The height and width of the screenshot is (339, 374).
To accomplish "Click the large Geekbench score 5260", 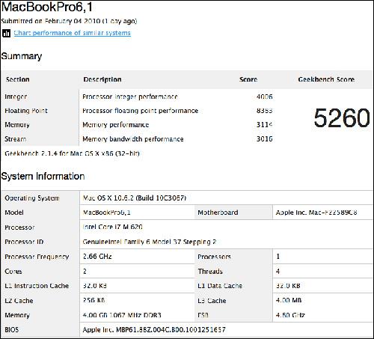I will [342, 117].
